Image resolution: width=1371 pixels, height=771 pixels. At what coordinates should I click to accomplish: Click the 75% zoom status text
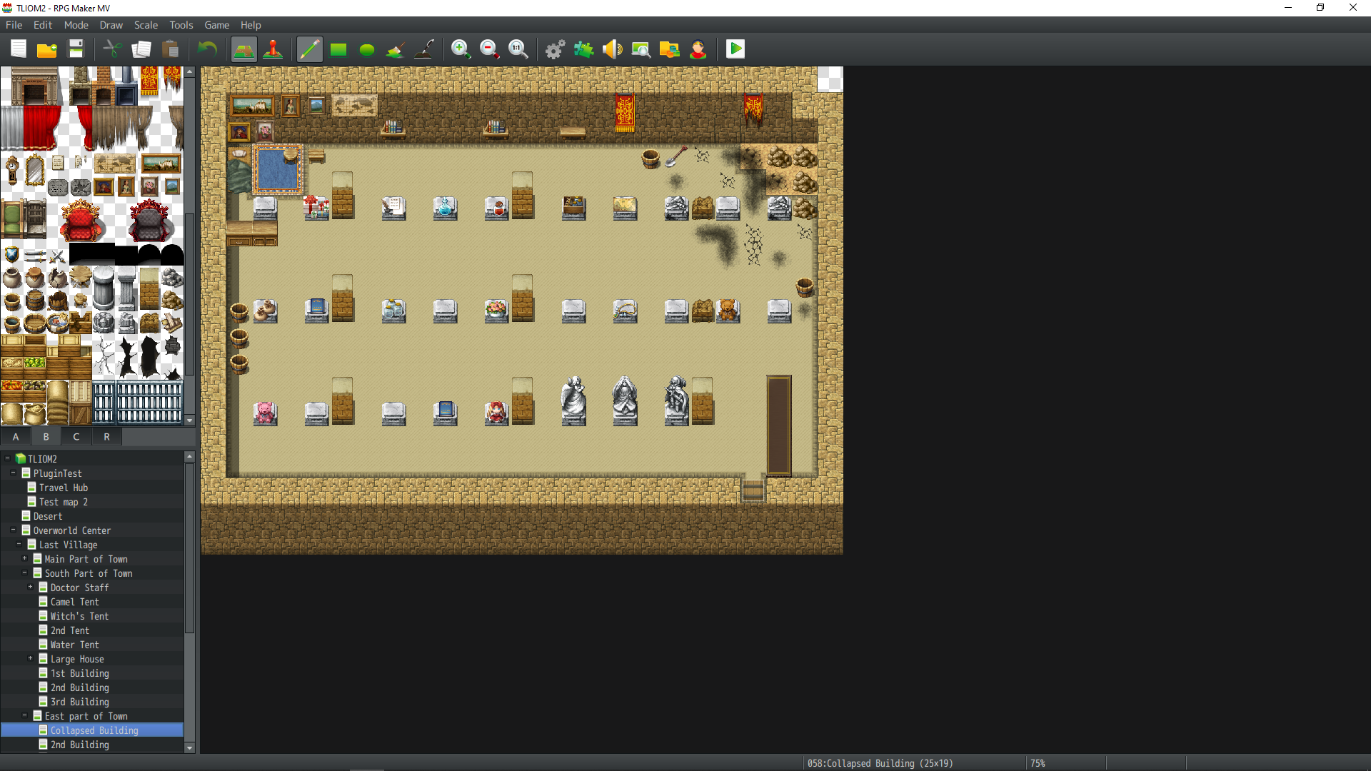[1038, 763]
